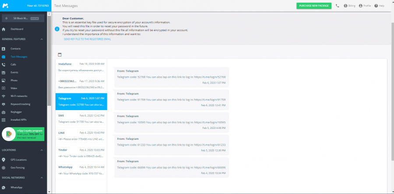Select the Vodafone conversation
This screenshot has width=394, height=194.
coord(81,67)
